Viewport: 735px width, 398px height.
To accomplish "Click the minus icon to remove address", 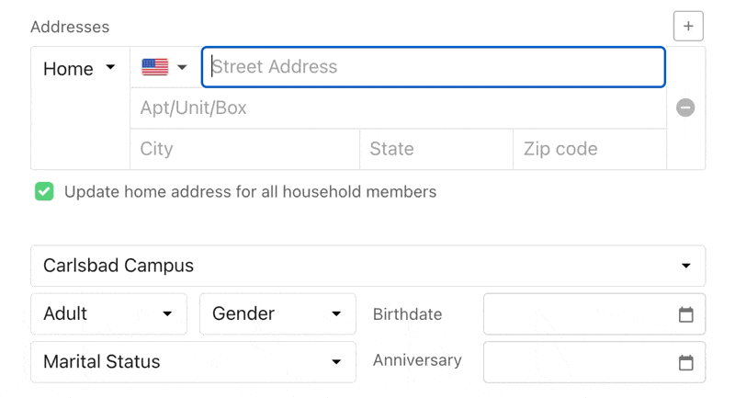I will point(685,108).
